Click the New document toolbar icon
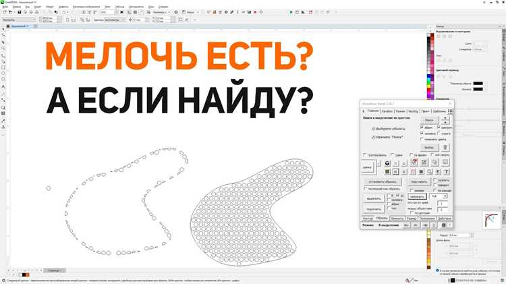The height and width of the screenshot is (284, 506). coord(5,12)
